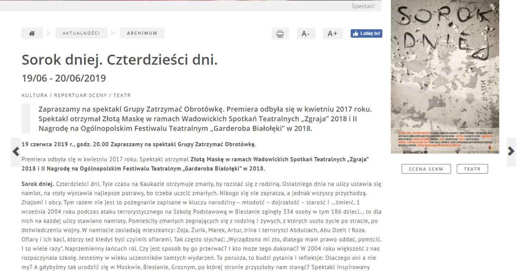Screen dimensions: 527x271
Task: Select the SCENA SCKM tag
Action: [426, 169]
